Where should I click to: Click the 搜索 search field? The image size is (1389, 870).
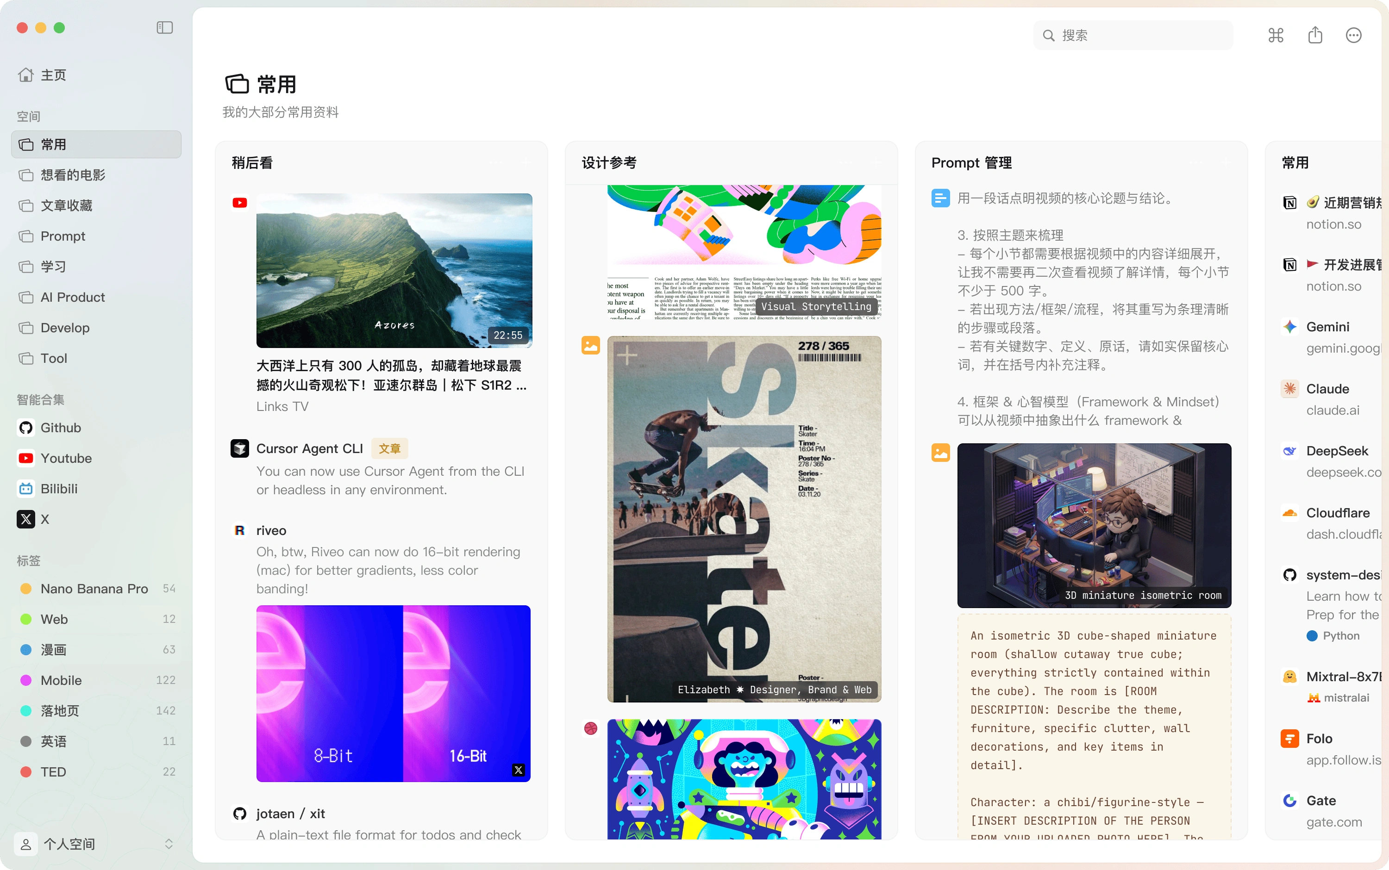point(1134,36)
